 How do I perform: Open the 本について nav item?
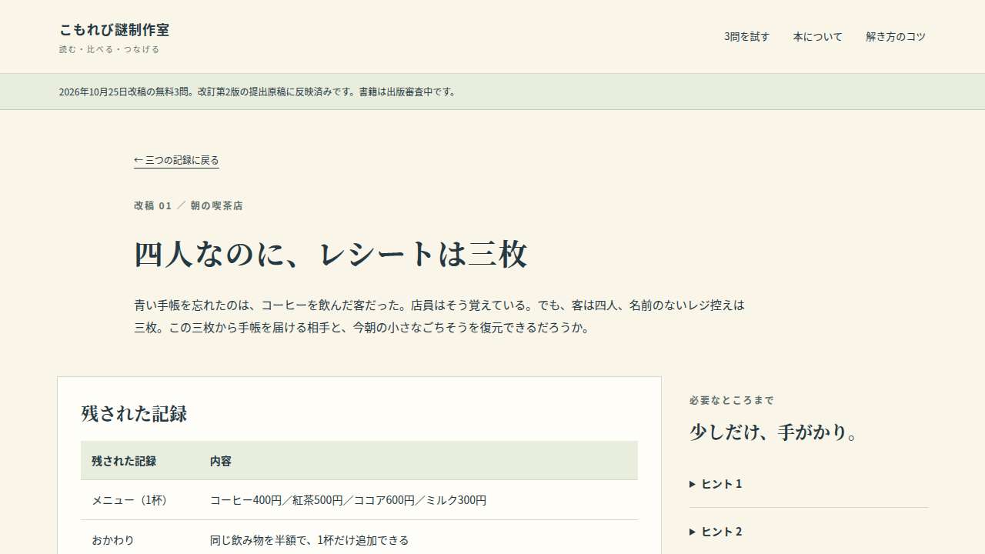point(817,36)
